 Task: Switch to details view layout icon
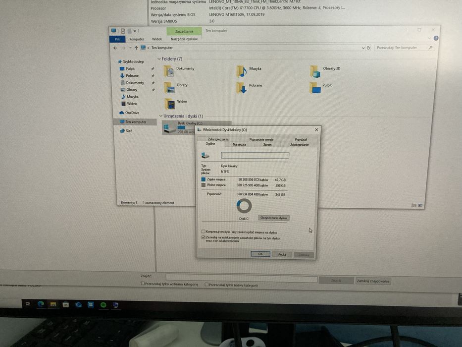[x=413, y=205]
